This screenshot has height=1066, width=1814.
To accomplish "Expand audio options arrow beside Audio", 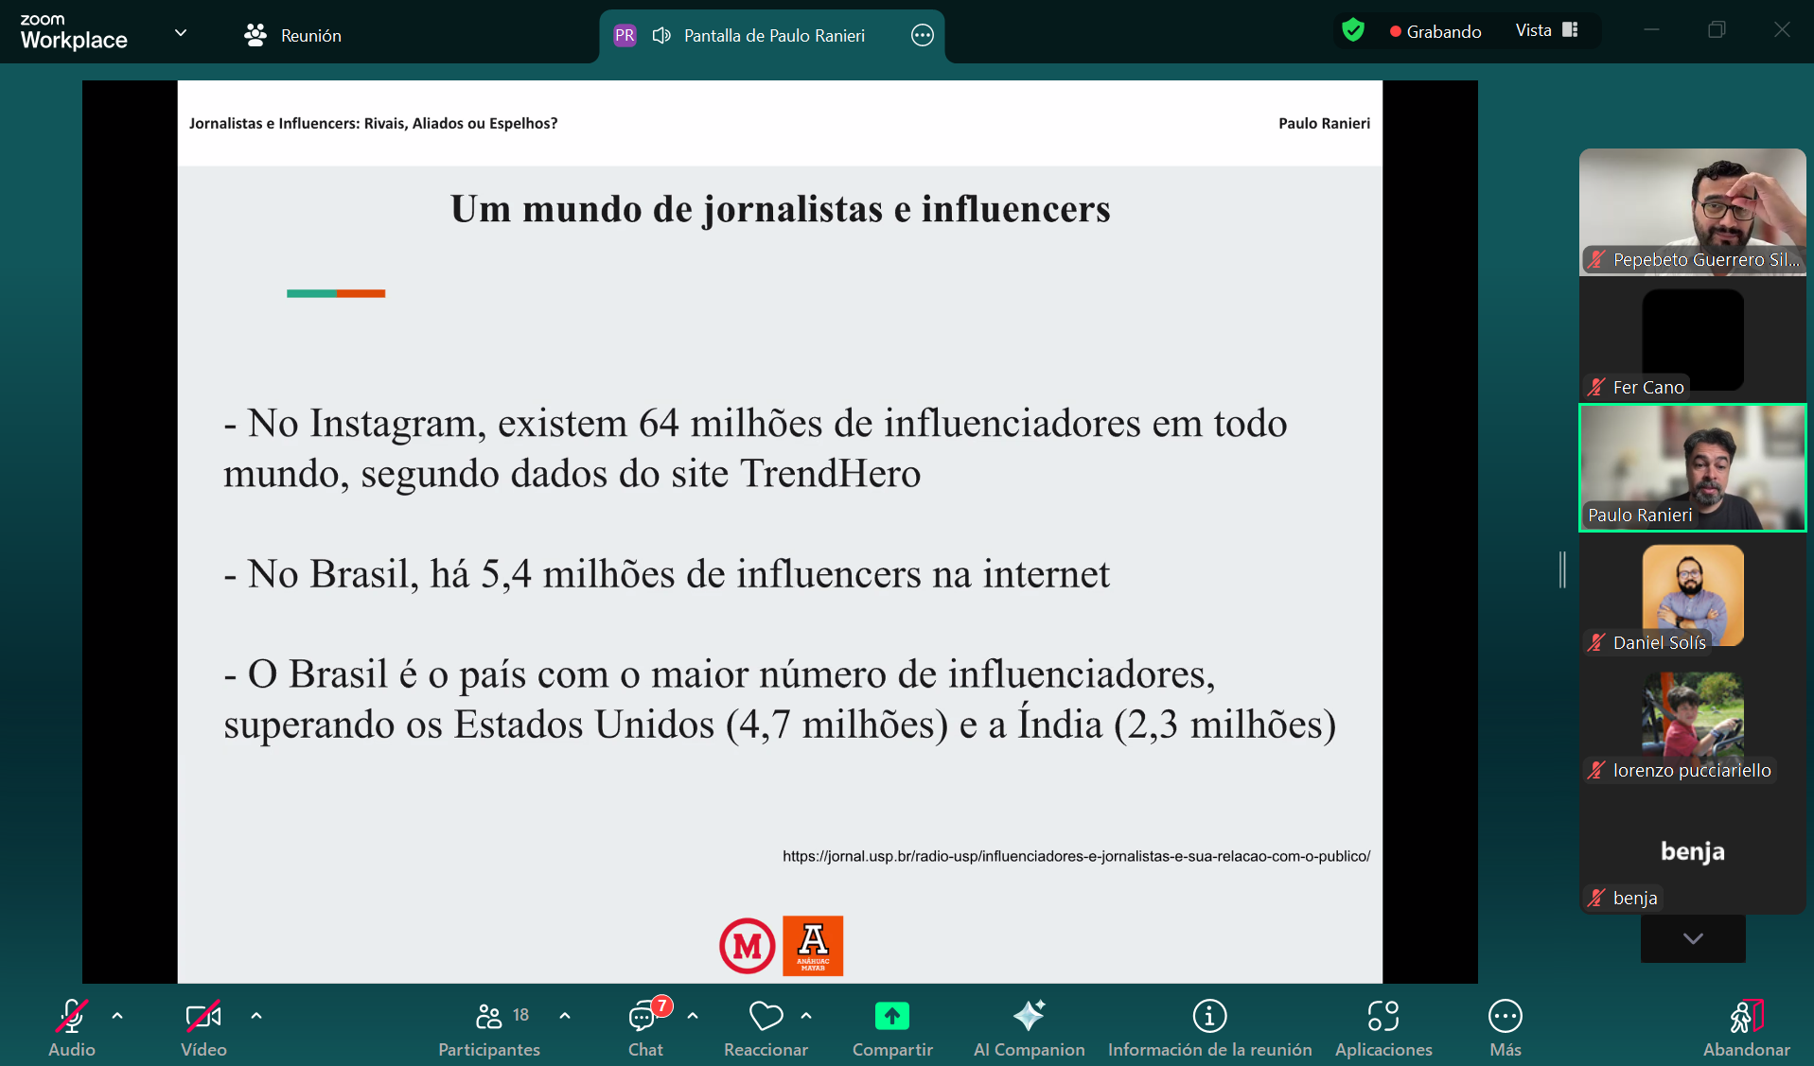I will 117,1016.
